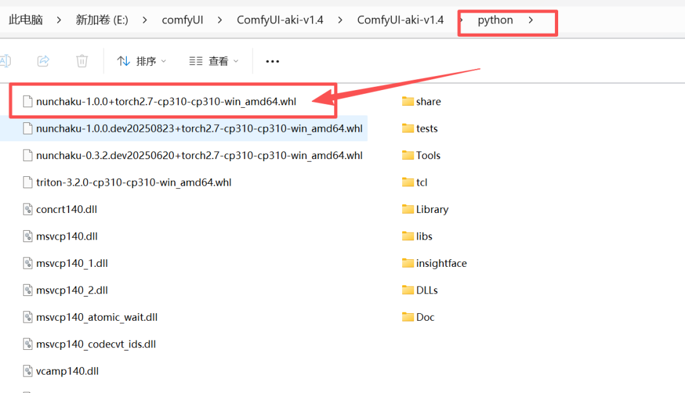
Task: Click 此电脑 in the address bar
Action: [26, 20]
